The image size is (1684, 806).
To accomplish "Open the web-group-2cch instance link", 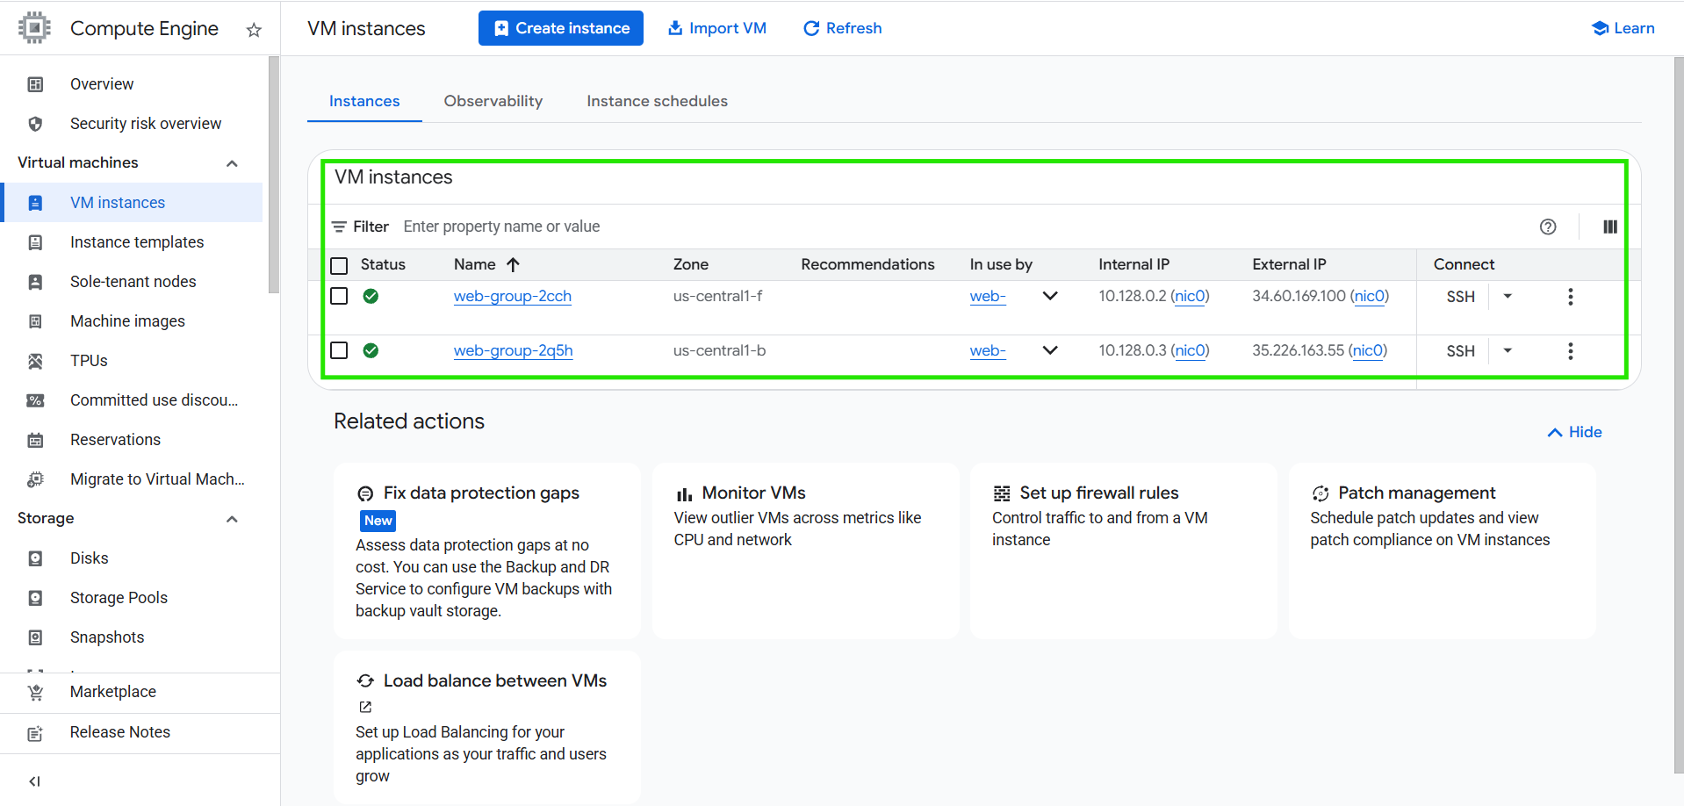I will [x=513, y=296].
